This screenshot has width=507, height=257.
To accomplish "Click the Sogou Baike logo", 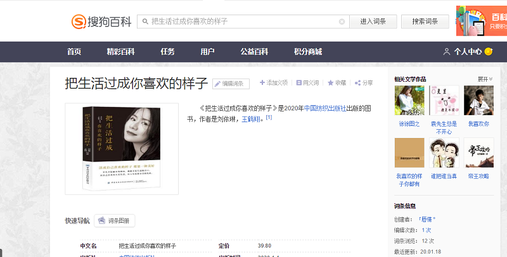I will tap(101, 22).
